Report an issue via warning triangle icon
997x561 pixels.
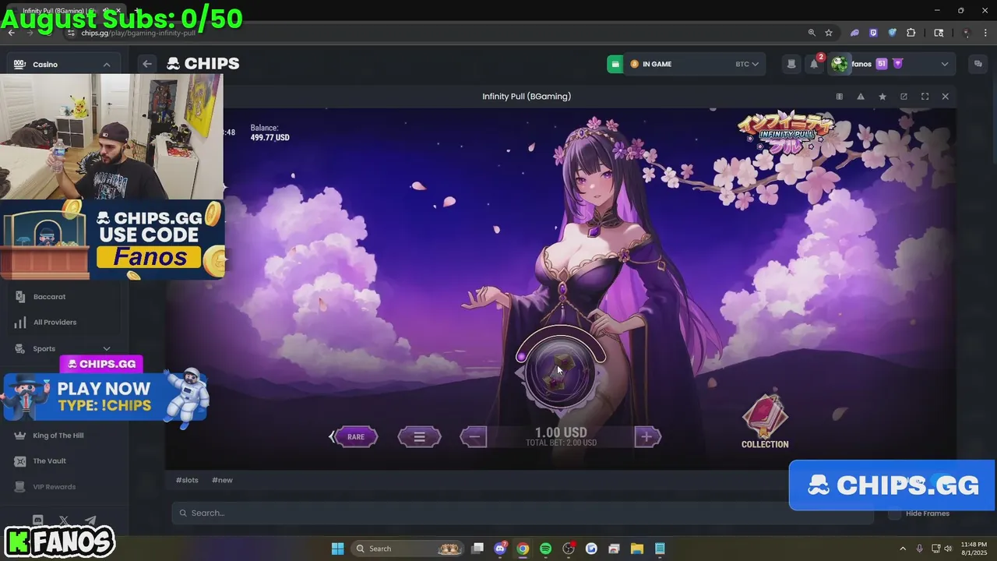861,97
